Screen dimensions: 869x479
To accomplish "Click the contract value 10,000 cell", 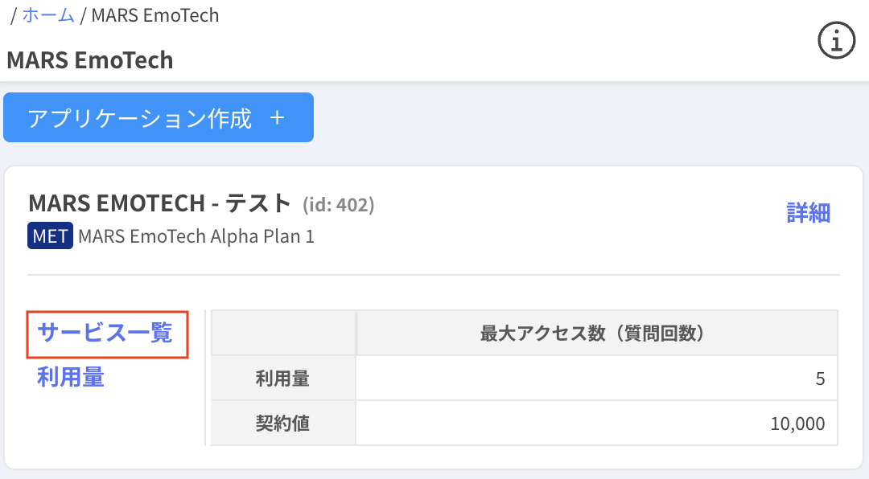I will tap(596, 423).
